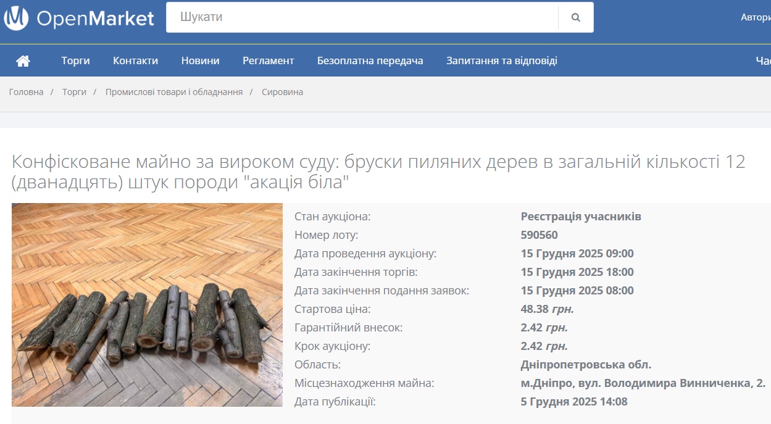Open the acacia wood logs photo
This screenshot has width=771, height=424.
(147, 305)
